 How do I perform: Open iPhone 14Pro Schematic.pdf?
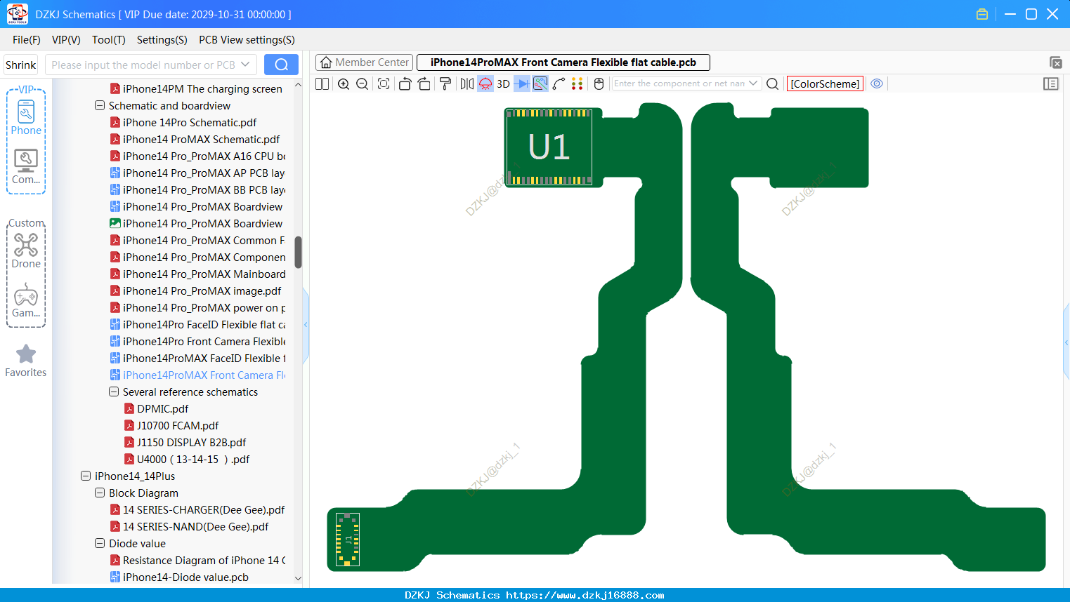tap(190, 123)
